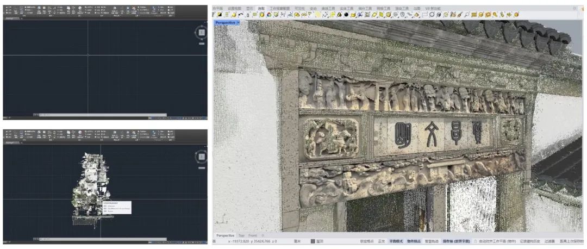The width and height of the screenshot is (587, 249).
Task: Click the ViewCube in the top CAD window
Action: [x=201, y=33]
